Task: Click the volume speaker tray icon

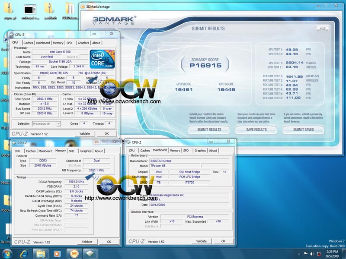Action: pyautogui.click(x=312, y=254)
